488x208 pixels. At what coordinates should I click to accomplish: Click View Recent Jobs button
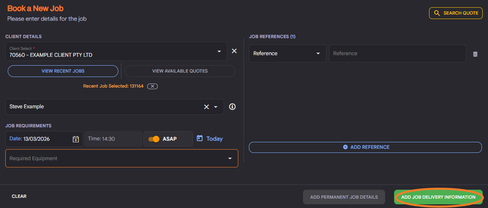[x=63, y=71]
